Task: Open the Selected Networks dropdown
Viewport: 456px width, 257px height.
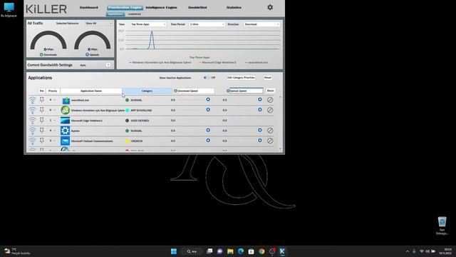Action: (x=99, y=24)
